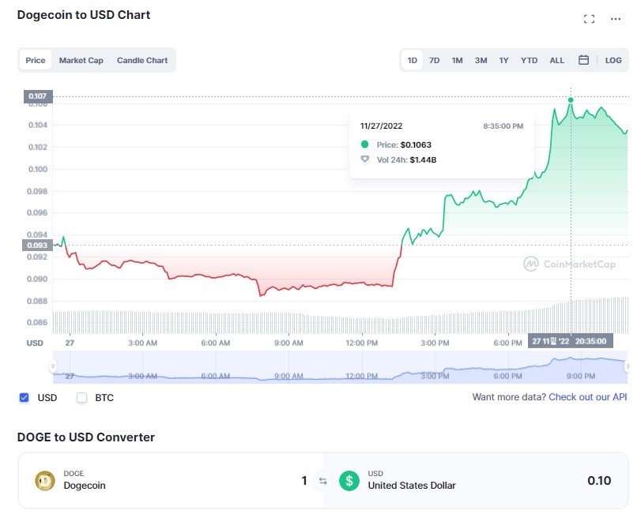The image size is (641, 514).
Task: Select the 1M time range
Action: pyautogui.click(x=457, y=61)
